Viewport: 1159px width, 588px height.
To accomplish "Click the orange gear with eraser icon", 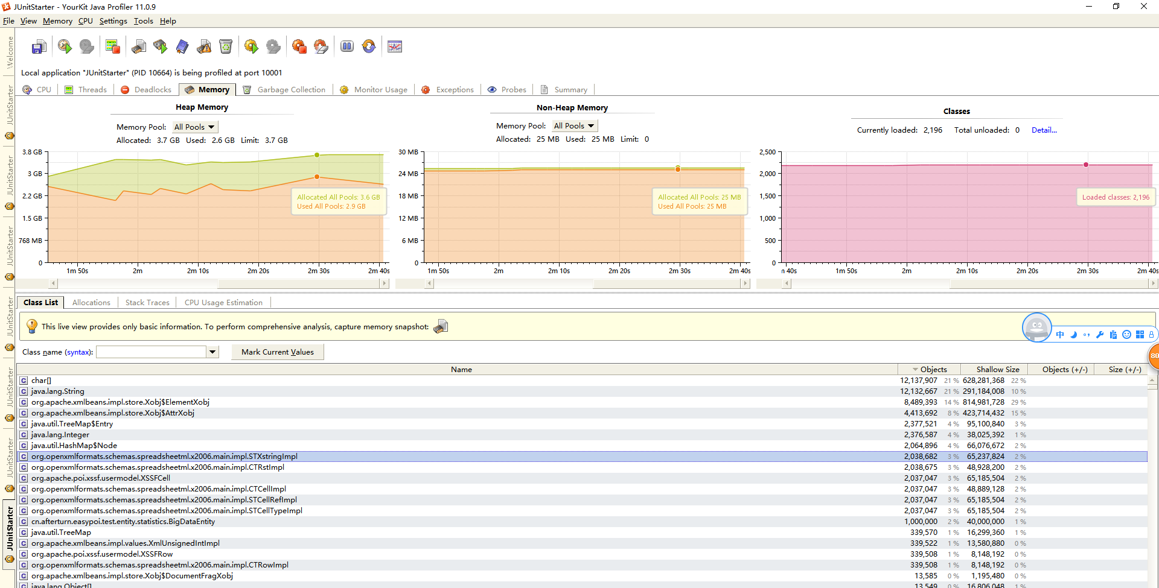I will click(321, 46).
